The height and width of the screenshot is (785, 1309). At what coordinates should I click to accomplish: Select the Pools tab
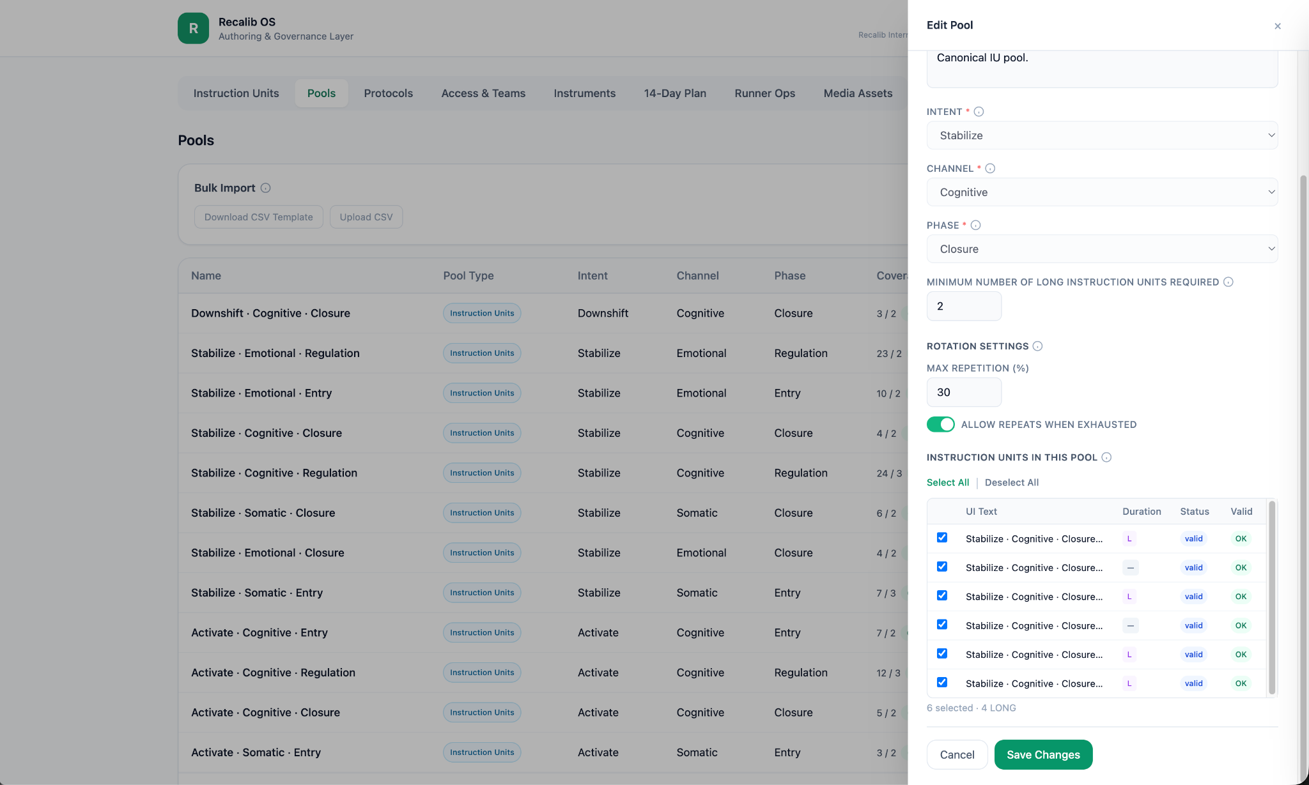321,93
